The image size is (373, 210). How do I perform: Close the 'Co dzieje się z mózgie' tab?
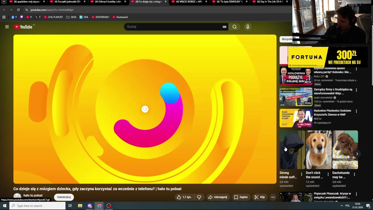[x=166, y=2]
